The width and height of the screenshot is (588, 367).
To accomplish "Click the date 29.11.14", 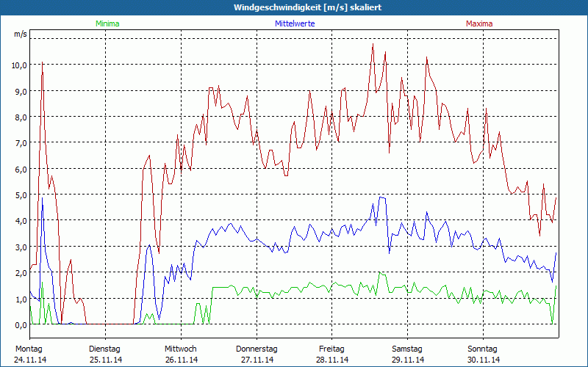I will 408,360.
